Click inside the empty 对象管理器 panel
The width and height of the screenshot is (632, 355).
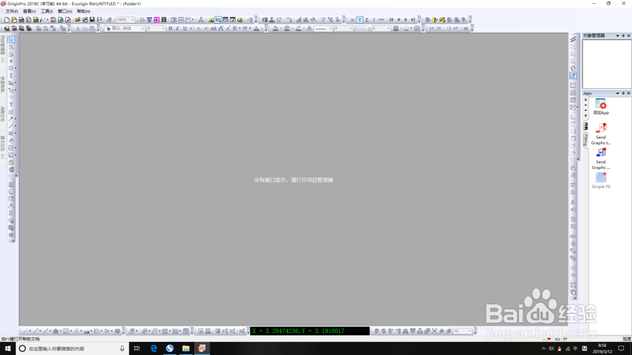coord(607,64)
